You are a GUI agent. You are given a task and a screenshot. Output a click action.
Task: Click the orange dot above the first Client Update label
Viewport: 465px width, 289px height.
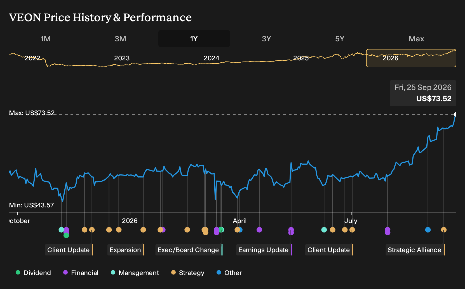click(92, 230)
